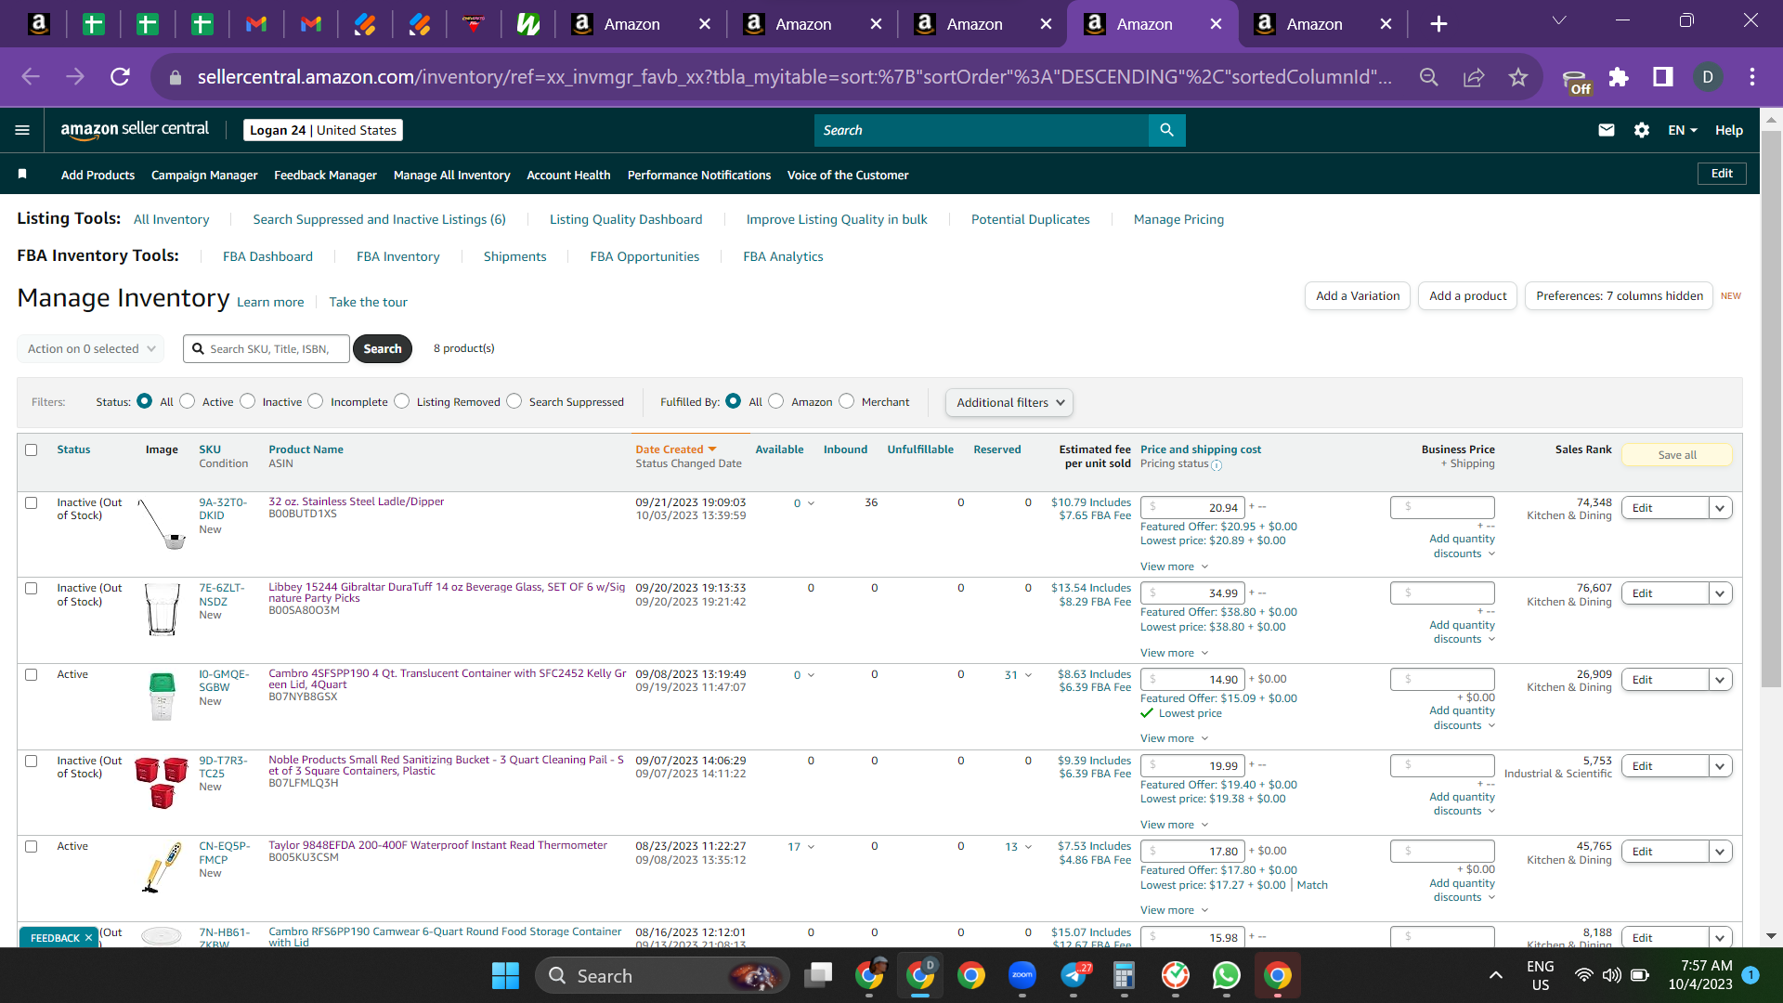Open the messages envelope icon
The height and width of the screenshot is (1003, 1783).
pos(1606,130)
